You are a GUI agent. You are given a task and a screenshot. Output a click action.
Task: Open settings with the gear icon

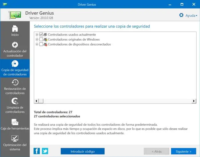tap(181, 15)
